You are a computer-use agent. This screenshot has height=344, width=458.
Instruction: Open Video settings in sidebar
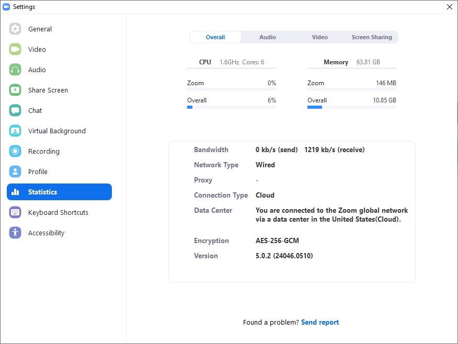pyautogui.click(x=59, y=49)
